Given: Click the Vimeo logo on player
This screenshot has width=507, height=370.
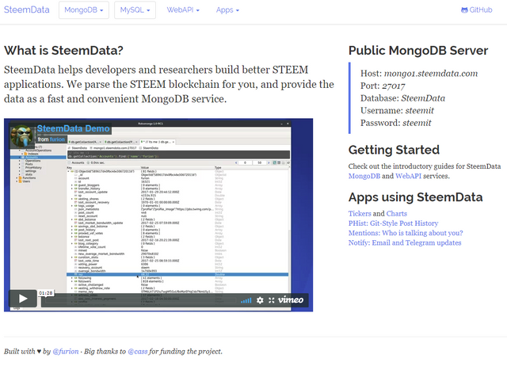Looking at the screenshot, I should [291, 299].
